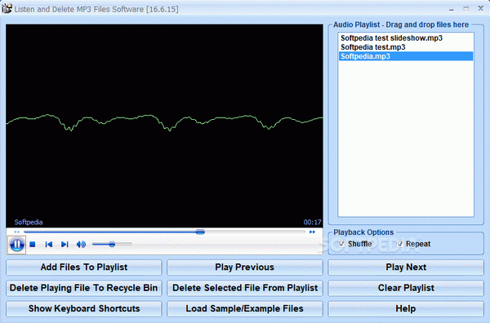Toggle the Repeat checkbox
Screen dimensions: 490x323
point(399,244)
